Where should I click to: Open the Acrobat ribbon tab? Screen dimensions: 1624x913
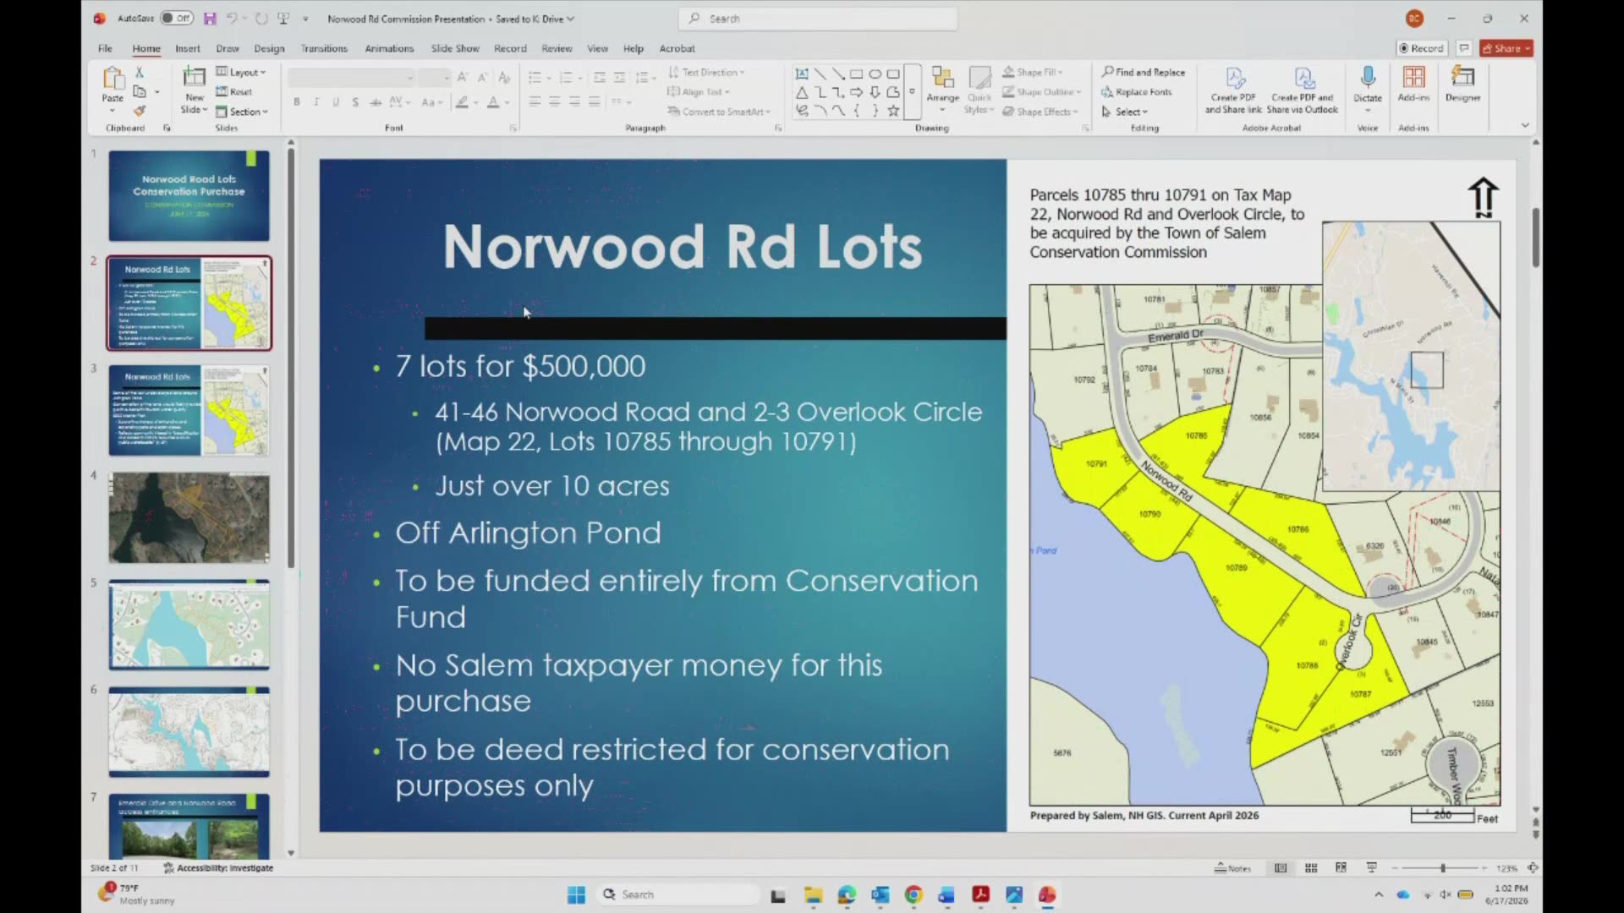click(677, 48)
